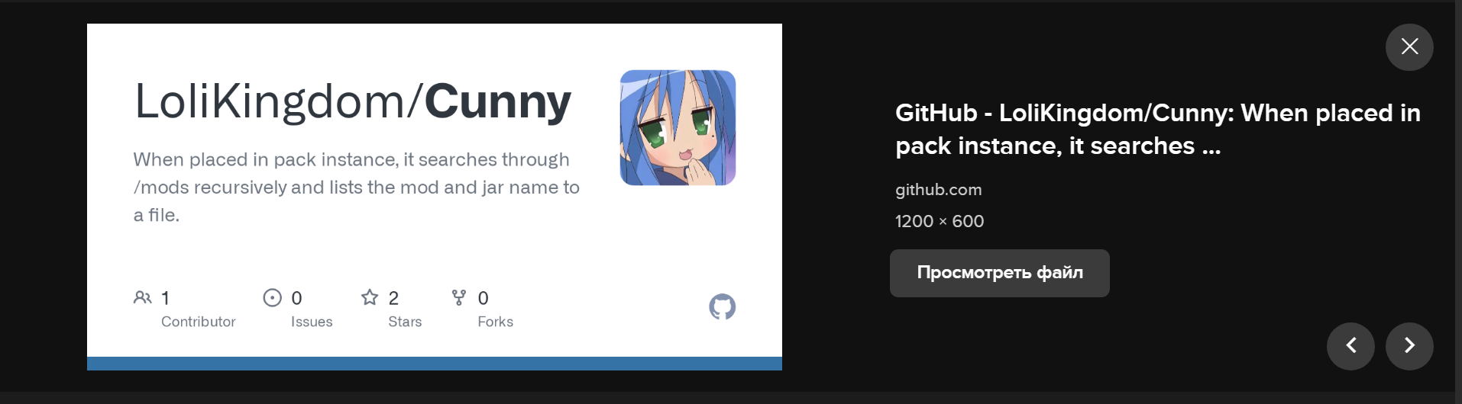1462x404 pixels.
Task: Click the Просмотреть файл button
Action: coord(999,273)
